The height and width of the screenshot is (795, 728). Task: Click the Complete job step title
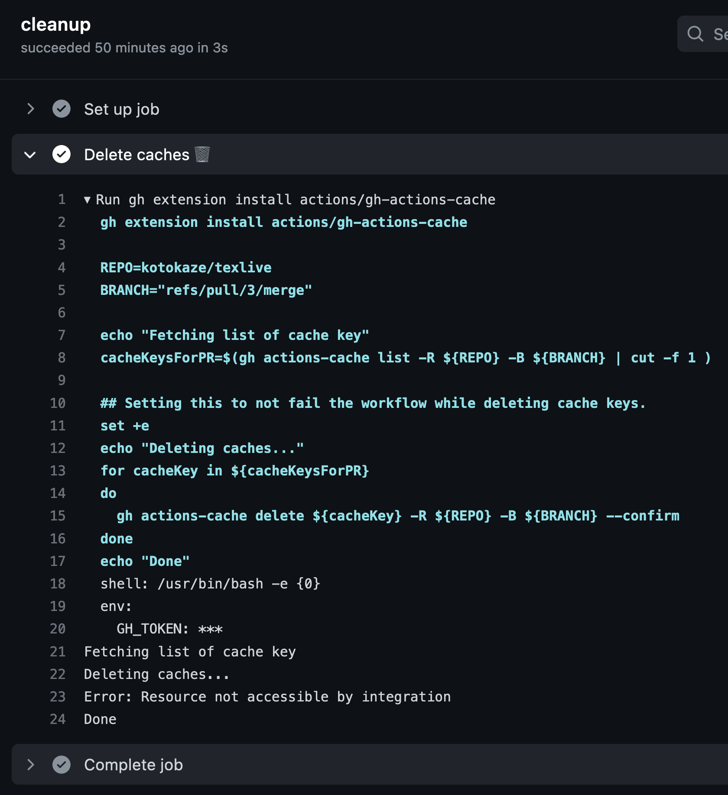(x=133, y=765)
